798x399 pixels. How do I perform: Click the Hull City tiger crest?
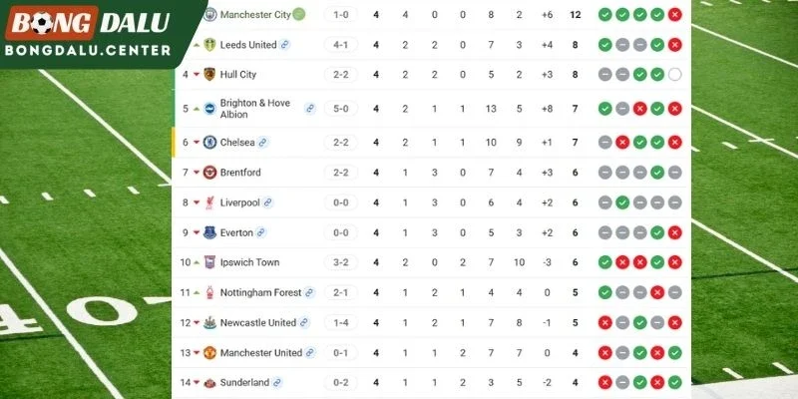pyautogui.click(x=209, y=74)
